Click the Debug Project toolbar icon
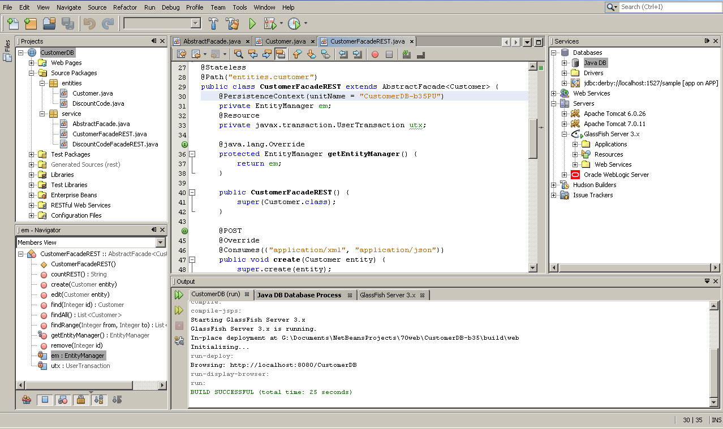 [270, 23]
